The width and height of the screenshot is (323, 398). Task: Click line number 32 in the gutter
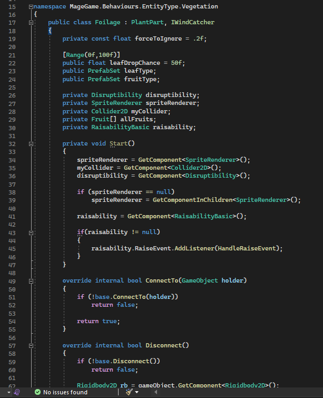[x=12, y=143]
